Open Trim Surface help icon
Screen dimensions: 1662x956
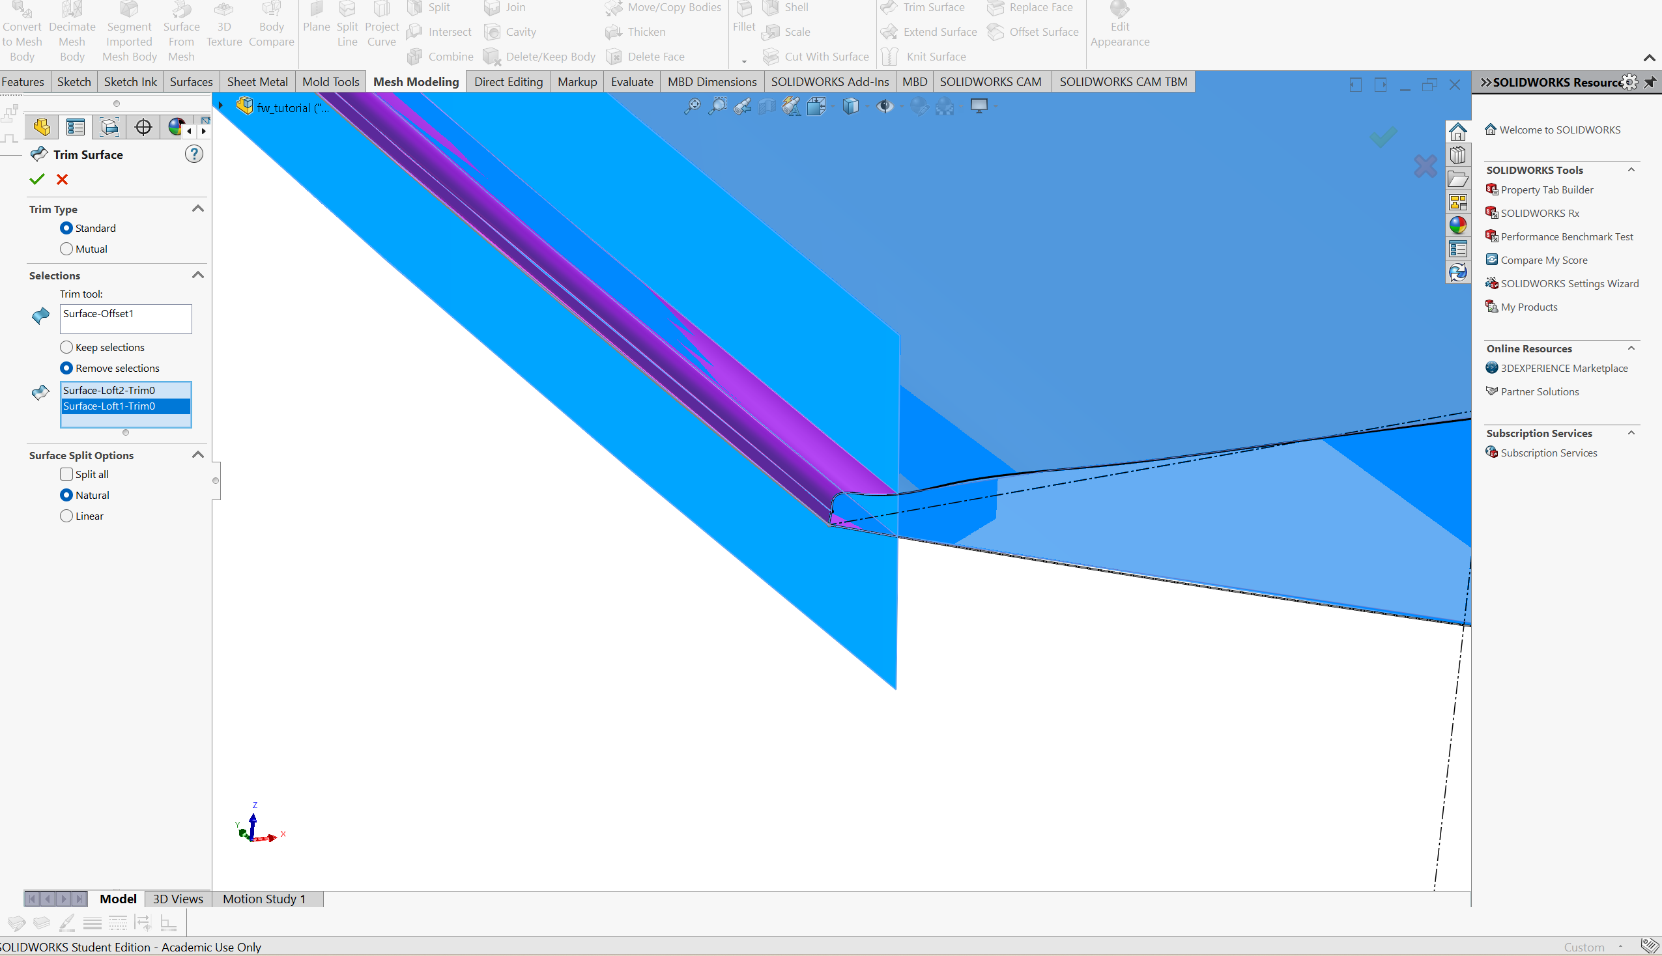click(x=193, y=154)
